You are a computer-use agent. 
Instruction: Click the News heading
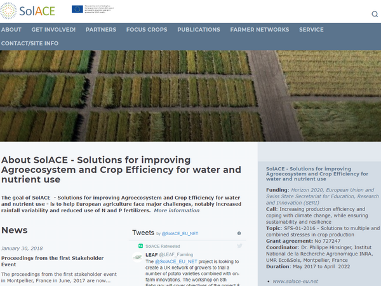click(x=15, y=230)
